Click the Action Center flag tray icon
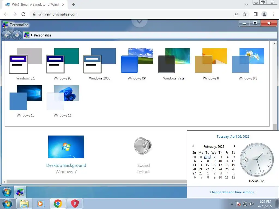 coord(238,204)
